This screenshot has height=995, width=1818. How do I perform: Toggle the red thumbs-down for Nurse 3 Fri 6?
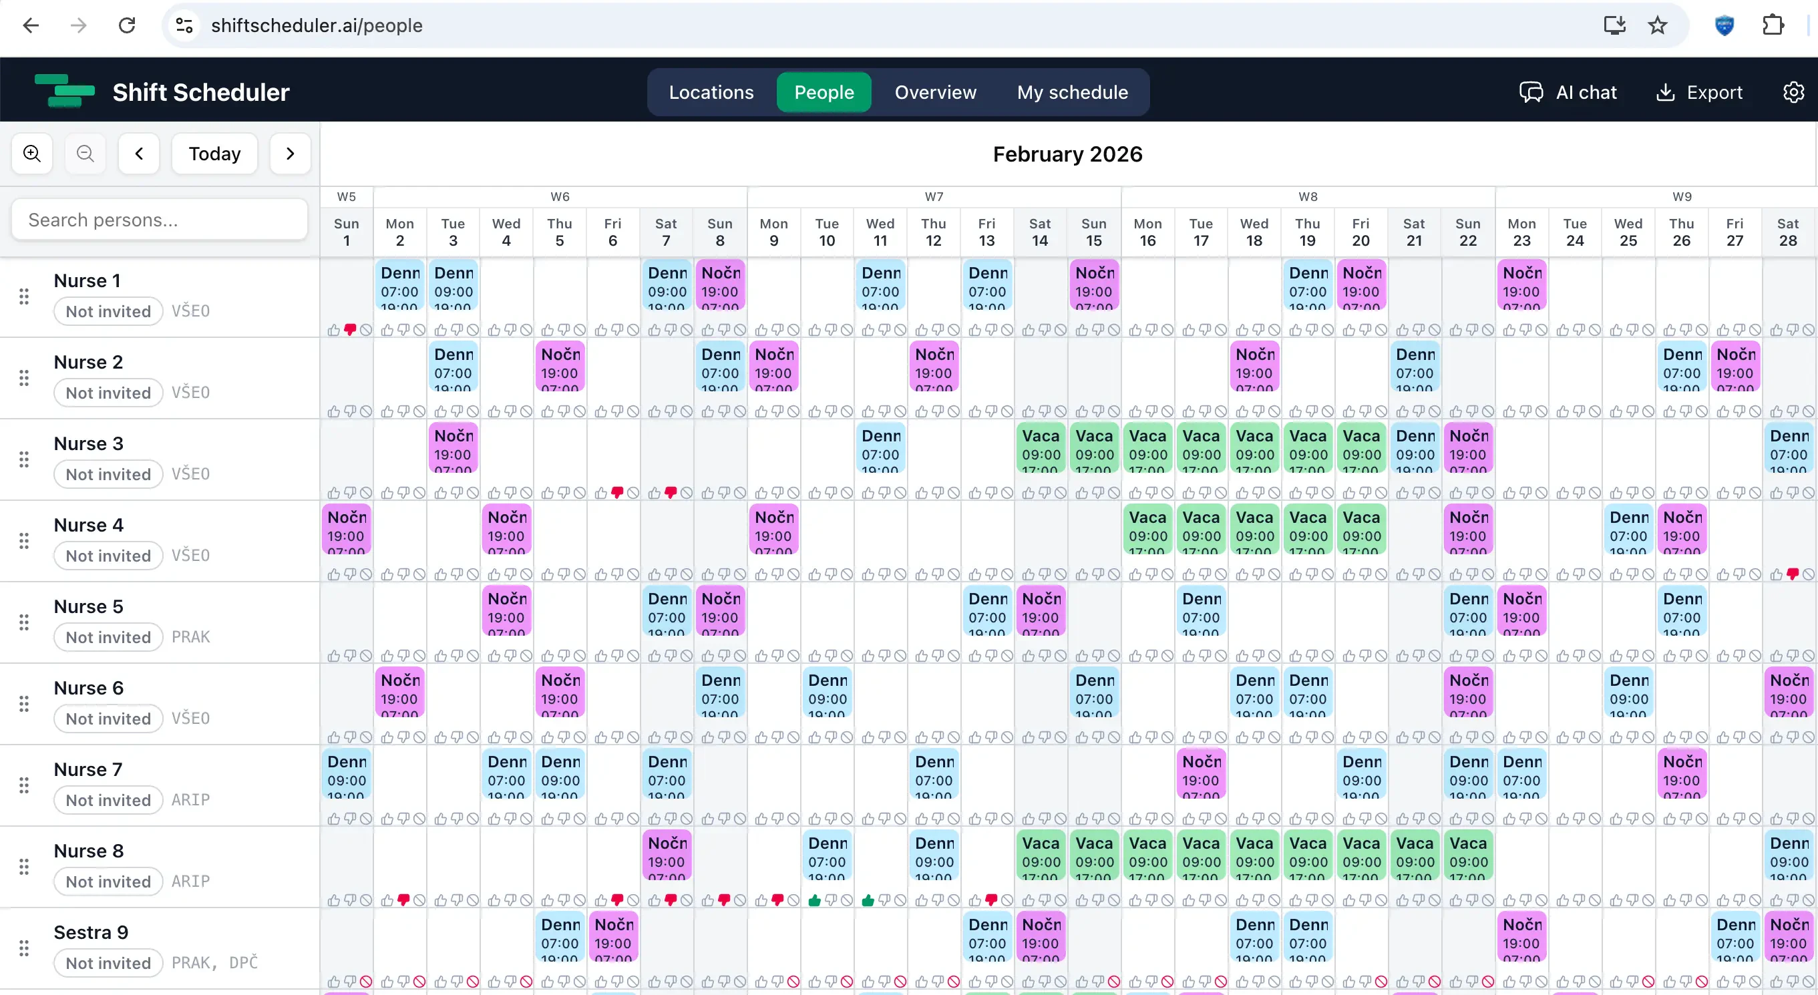617,493
